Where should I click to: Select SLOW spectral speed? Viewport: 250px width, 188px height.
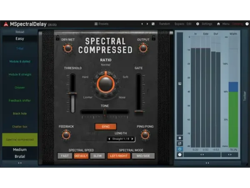(97, 156)
